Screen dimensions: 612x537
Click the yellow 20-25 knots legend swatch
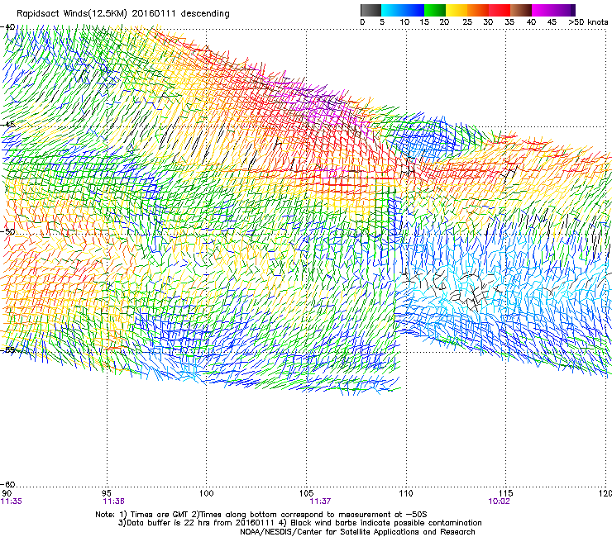[x=457, y=10]
